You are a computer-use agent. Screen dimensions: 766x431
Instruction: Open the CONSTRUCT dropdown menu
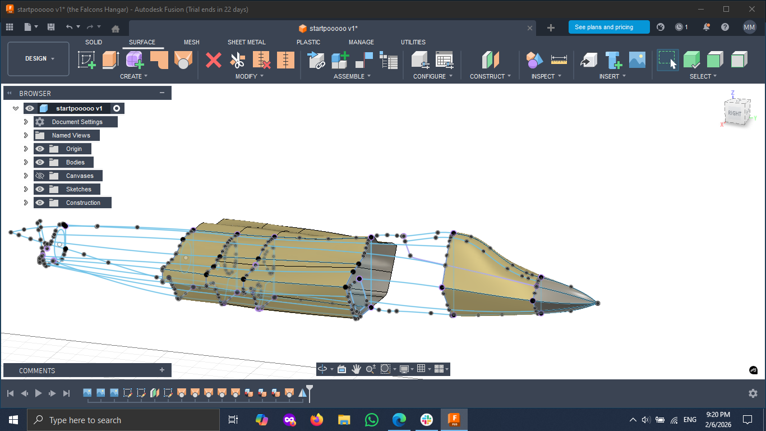tap(490, 76)
